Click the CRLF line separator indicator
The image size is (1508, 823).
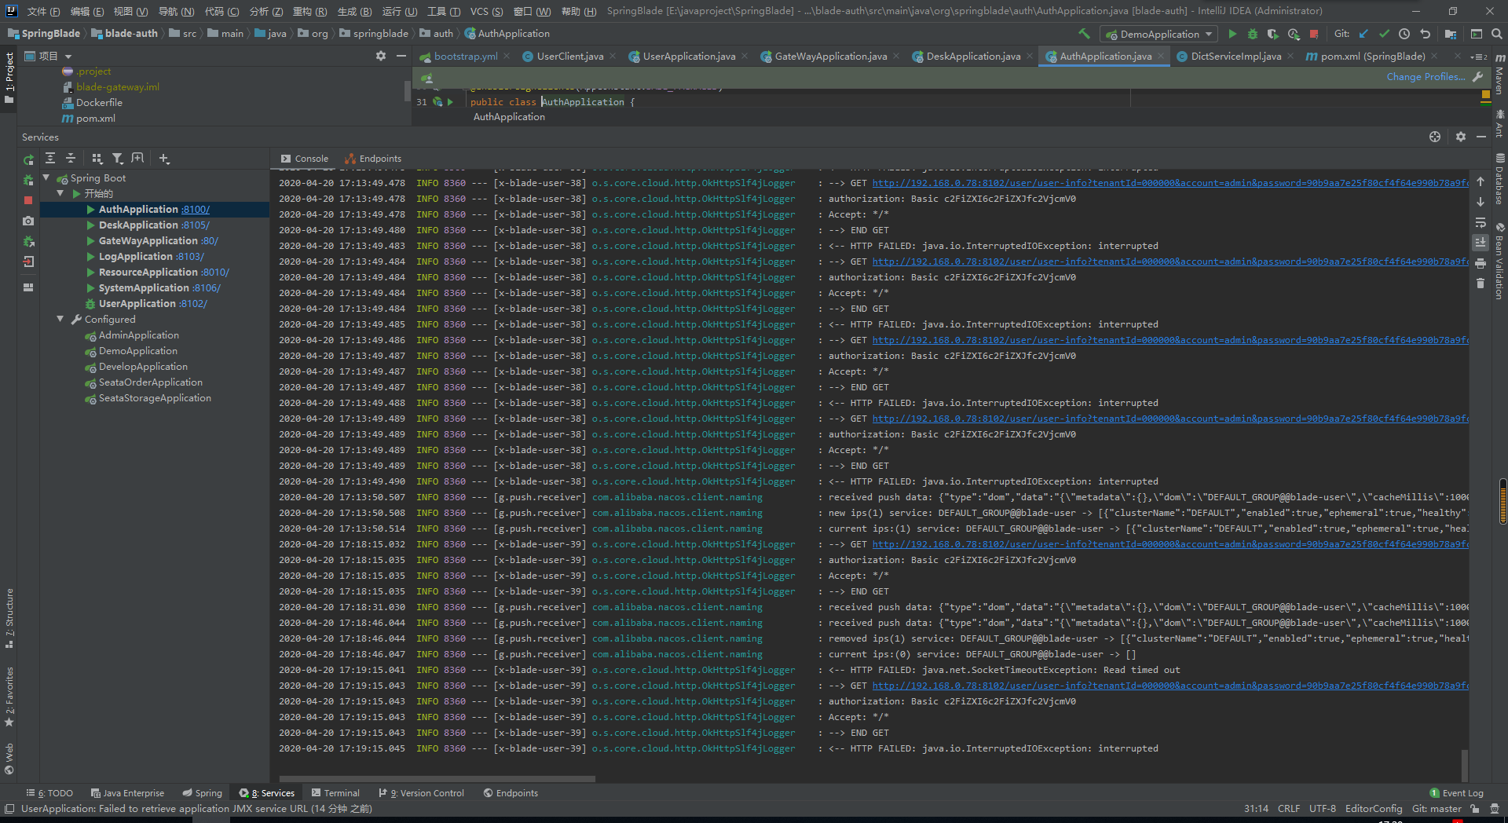pyautogui.click(x=1288, y=808)
